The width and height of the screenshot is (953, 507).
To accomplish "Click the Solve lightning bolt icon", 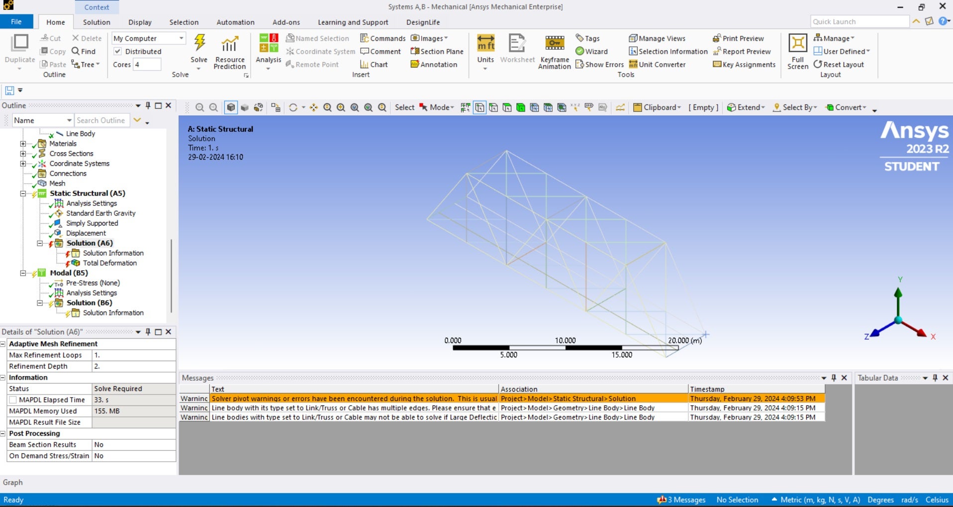I will click(199, 44).
